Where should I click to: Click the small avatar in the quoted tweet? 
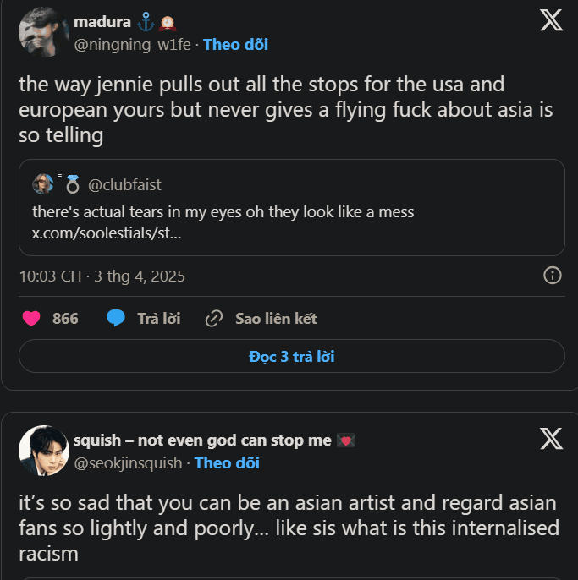pos(43,184)
